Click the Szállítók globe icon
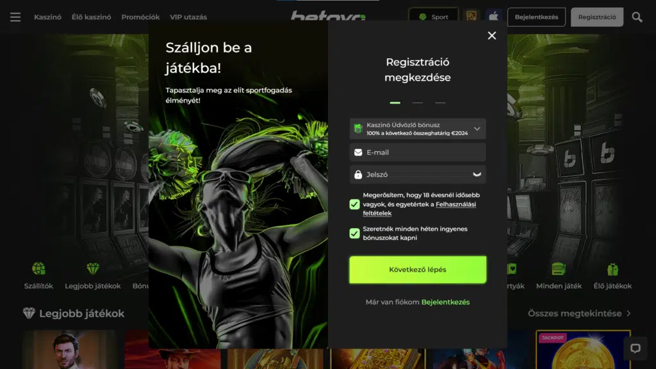 point(38,268)
